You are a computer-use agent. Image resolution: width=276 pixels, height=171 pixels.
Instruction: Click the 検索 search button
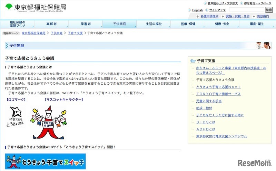pyautogui.click(x=269, y=10)
